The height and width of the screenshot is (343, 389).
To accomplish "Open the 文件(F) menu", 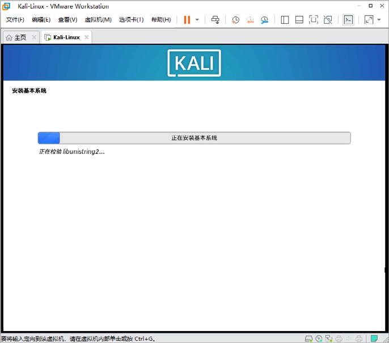I will (15, 20).
